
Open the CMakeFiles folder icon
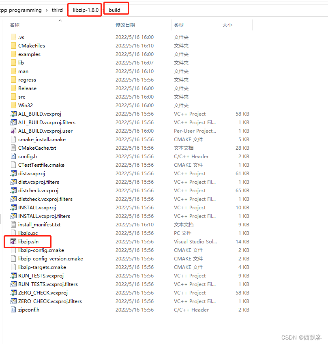(14, 45)
